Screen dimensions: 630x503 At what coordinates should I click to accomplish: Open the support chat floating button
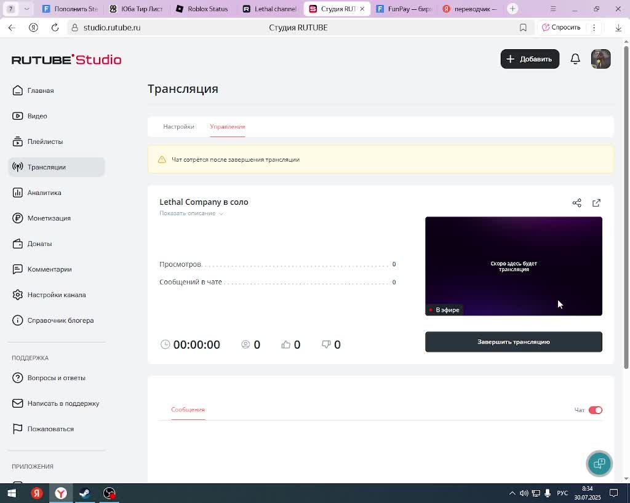click(x=599, y=464)
